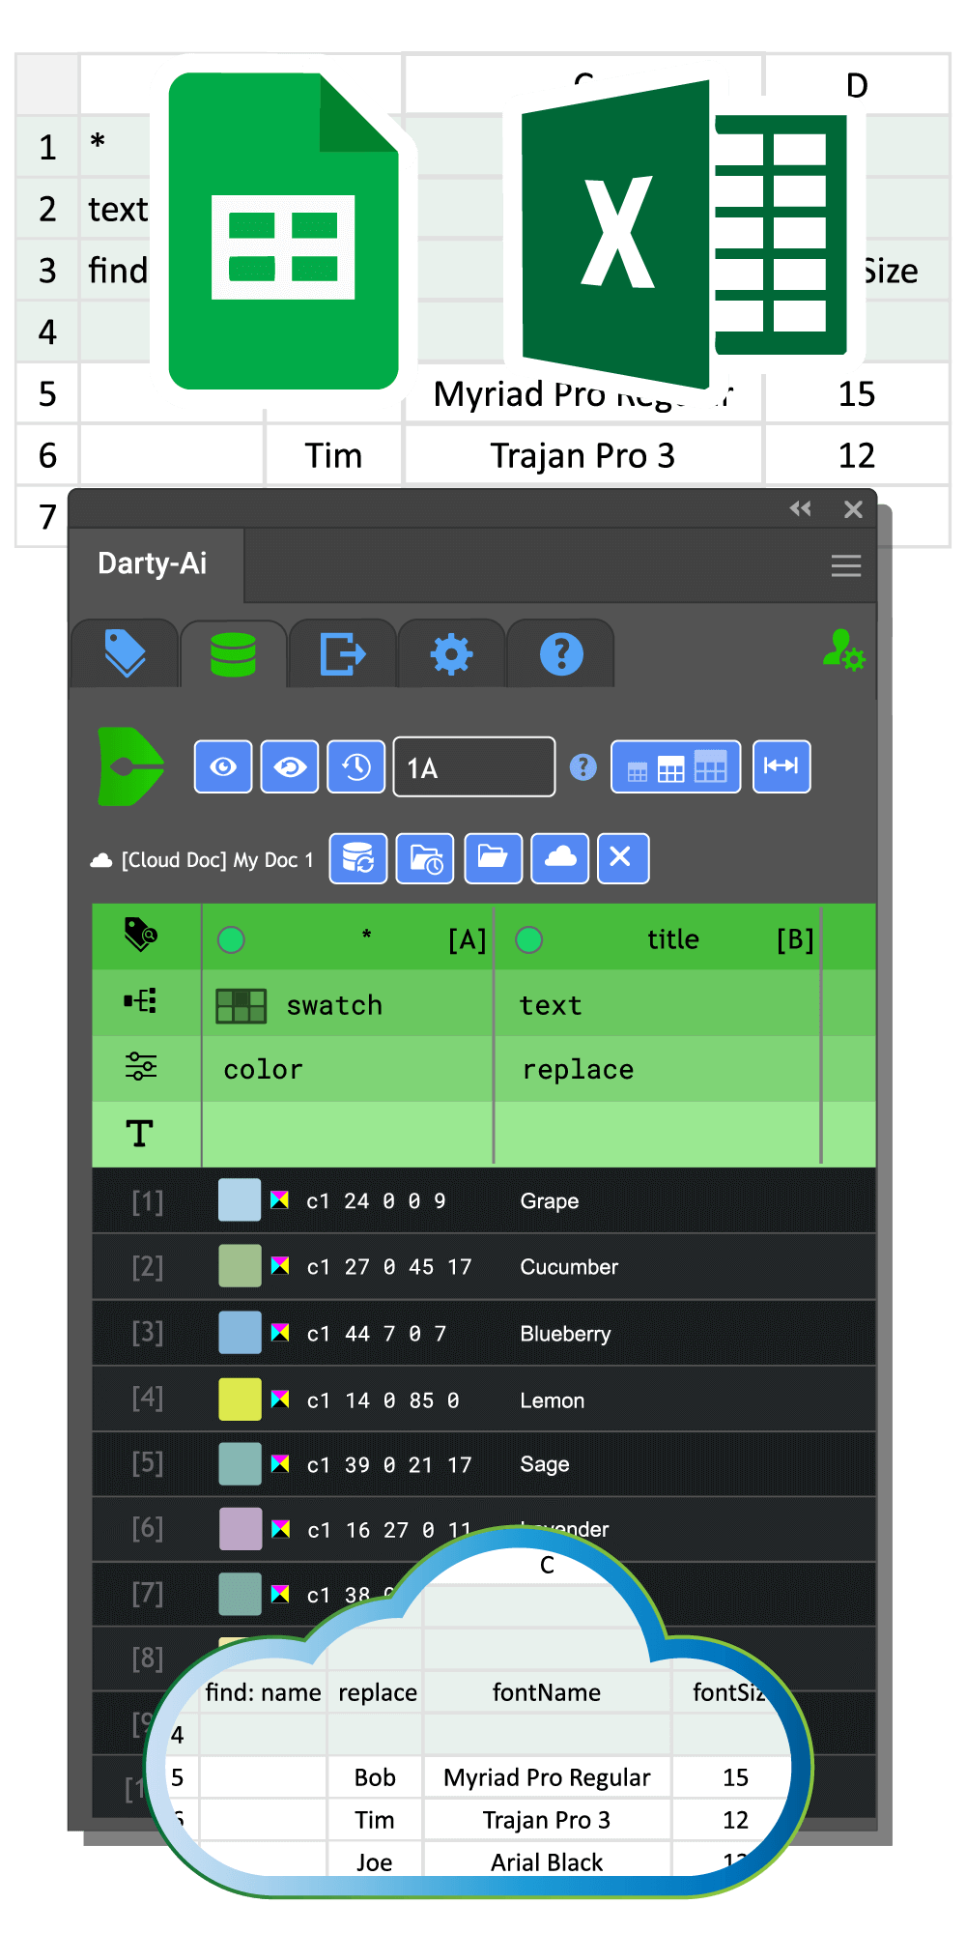
Task: Click the Grape row color swatch
Action: (241, 1200)
